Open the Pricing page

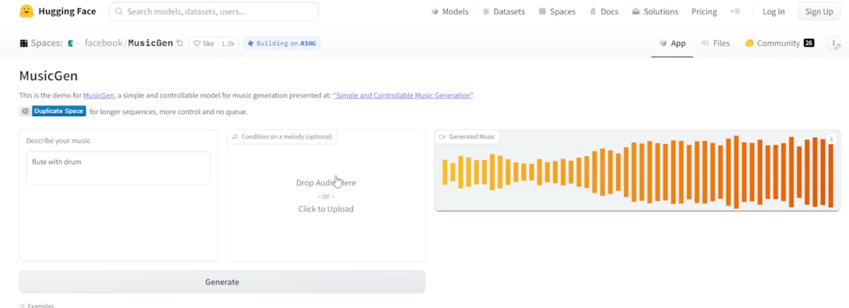tap(704, 11)
